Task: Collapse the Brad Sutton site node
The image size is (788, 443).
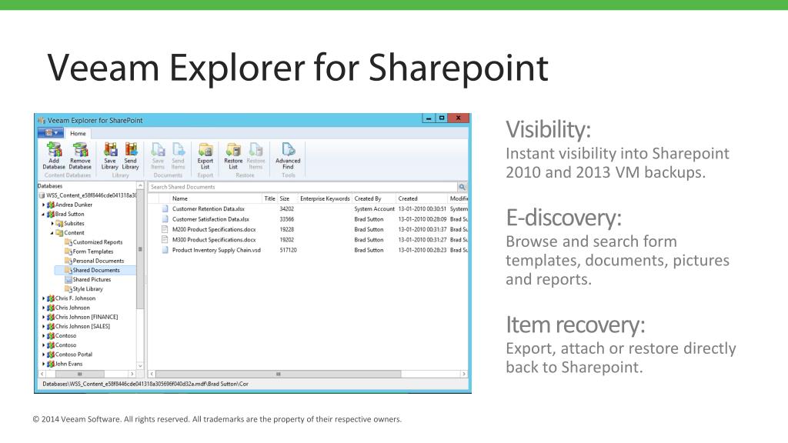Action: [x=43, y=215]
